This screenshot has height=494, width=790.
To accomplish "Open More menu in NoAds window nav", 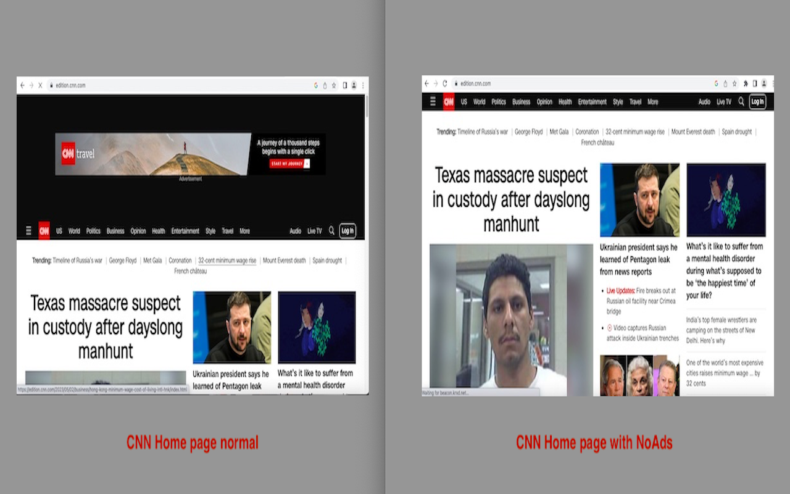I will point(653,102).
